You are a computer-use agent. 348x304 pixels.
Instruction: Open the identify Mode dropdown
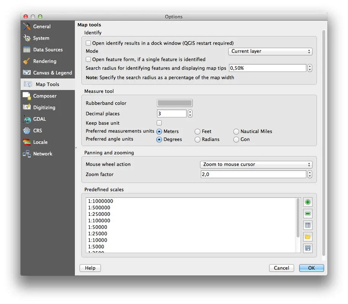click(270, 51)
